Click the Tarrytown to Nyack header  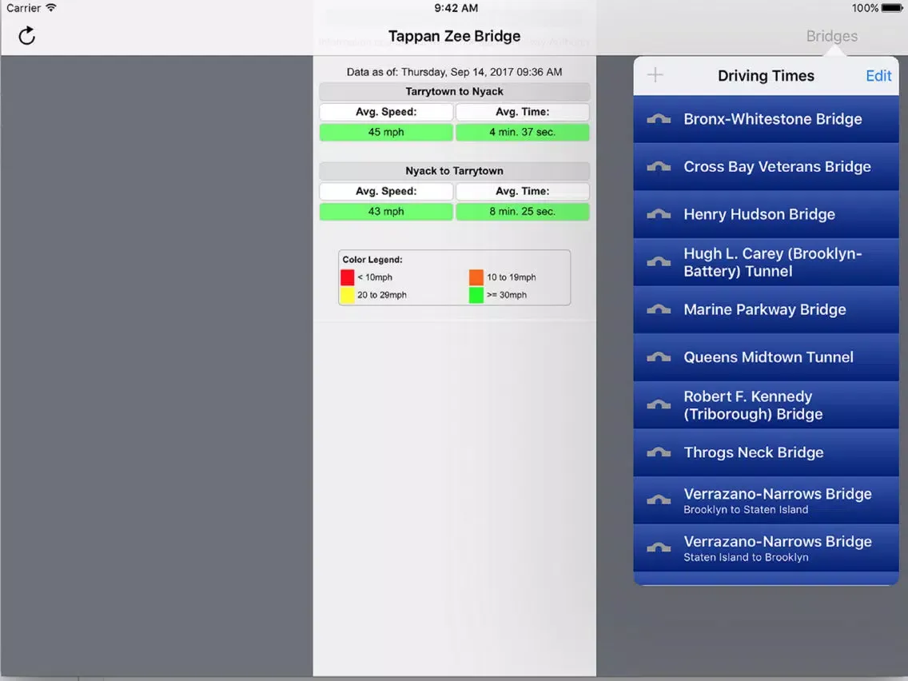point(455,91)
